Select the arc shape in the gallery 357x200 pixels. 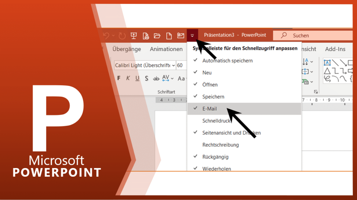pos(335,79)
